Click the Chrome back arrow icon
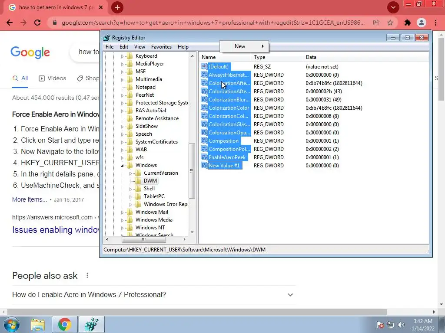 [x=10, y=23]
